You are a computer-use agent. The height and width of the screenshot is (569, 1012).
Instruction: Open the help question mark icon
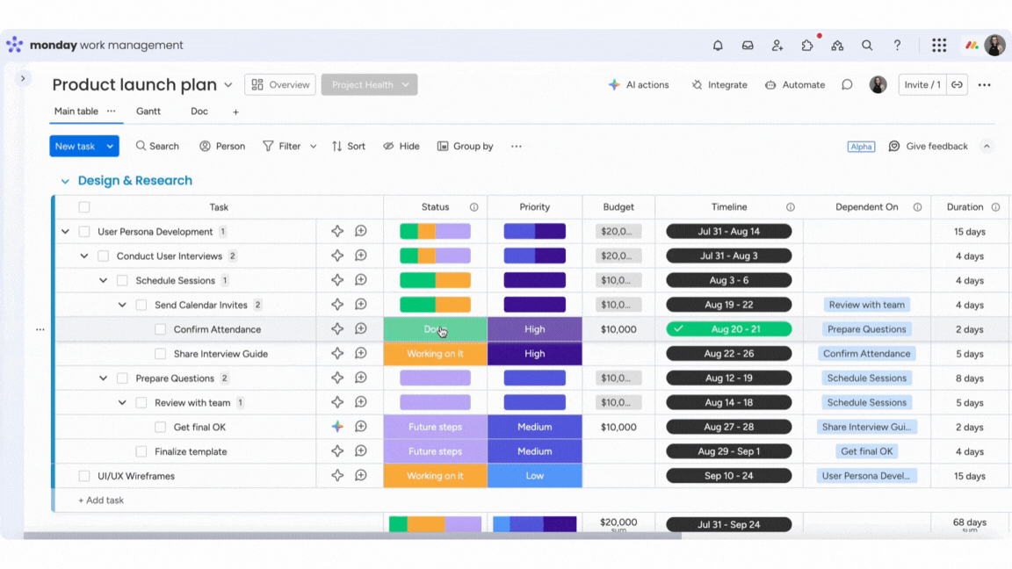(897, 46)
